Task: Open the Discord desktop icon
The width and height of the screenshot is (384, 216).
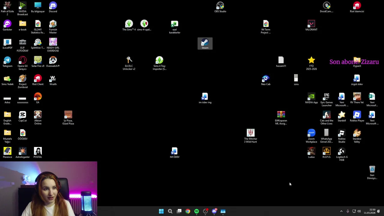Action: [53, 7]
